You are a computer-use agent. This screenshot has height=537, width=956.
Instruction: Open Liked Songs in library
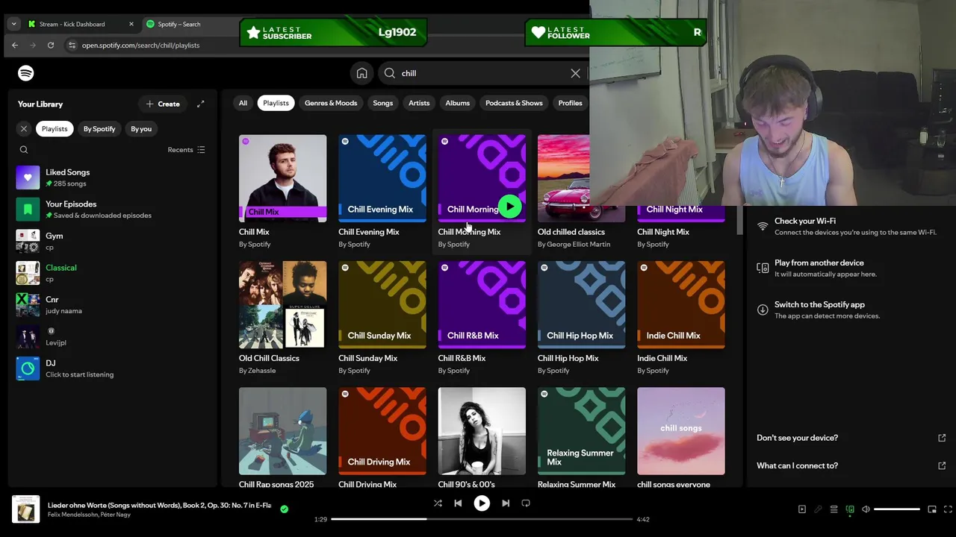click(112, 178)
